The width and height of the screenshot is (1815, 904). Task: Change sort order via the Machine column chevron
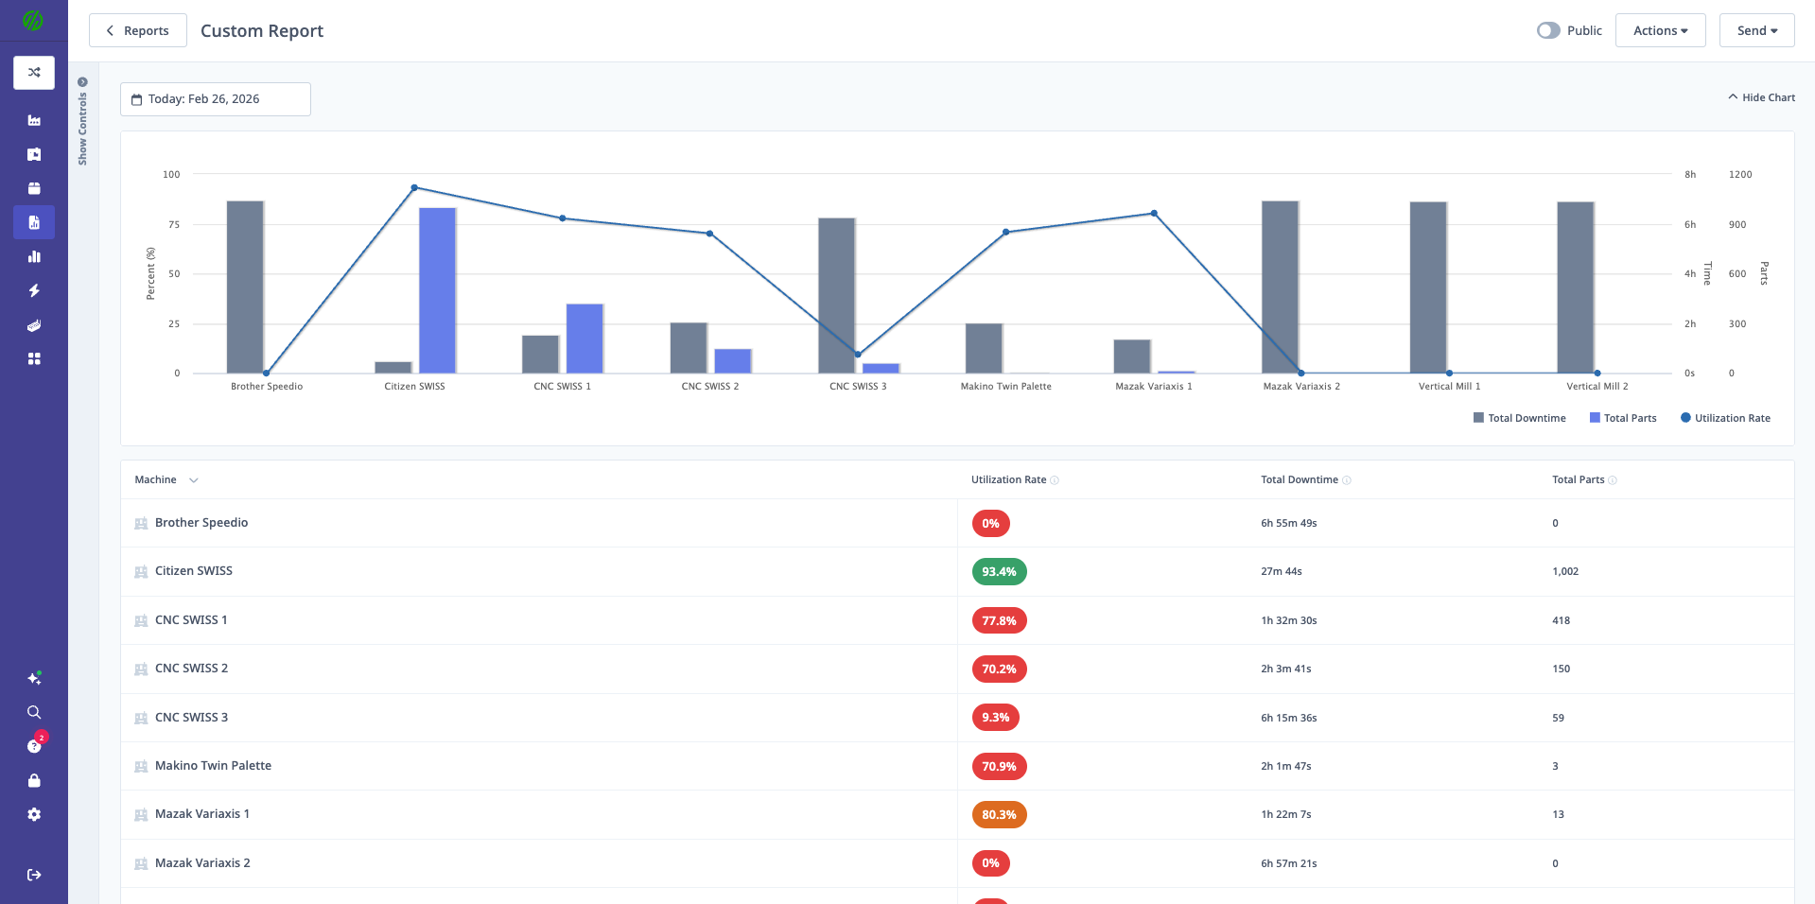[x=194, y=479]
